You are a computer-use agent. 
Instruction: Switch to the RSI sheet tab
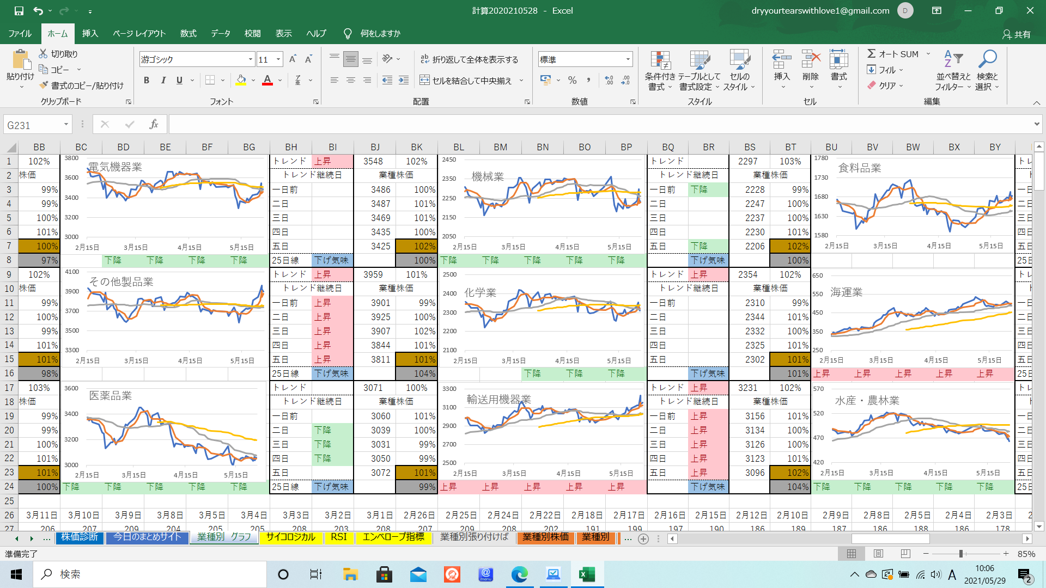tap(338, 537)
